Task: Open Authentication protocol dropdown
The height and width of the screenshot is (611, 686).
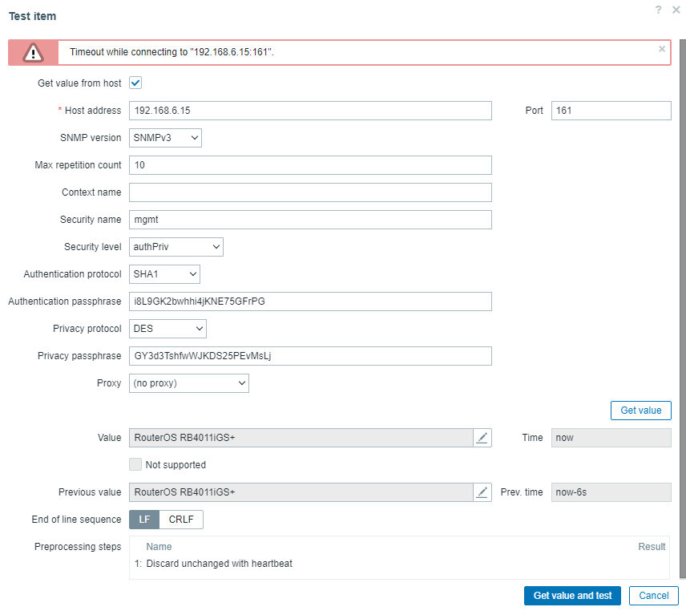Action: [x=164, y=274]
